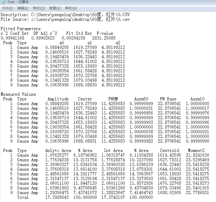
Task: Click the r^2 value 0.99941168
Action: pos(13,38)
